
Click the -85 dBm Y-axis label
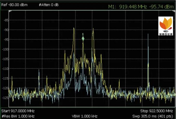click(5, 20)
